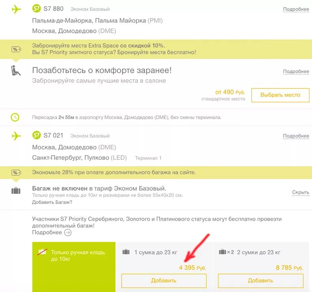Click the S7 logo beside flight S7 880
Screen dimensions: 312x292
click(36, 9)
